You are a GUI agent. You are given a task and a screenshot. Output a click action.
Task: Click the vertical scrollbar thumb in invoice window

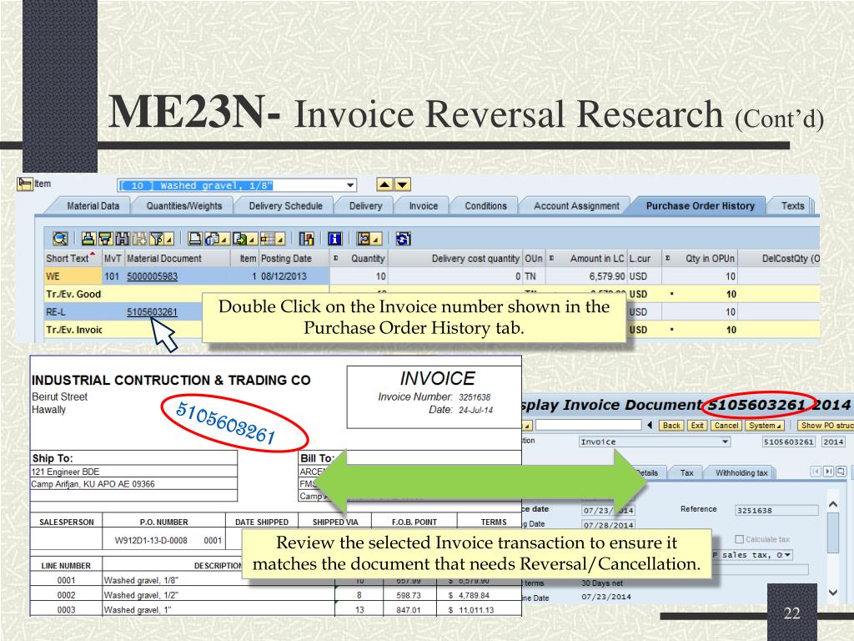coord(833,532)
